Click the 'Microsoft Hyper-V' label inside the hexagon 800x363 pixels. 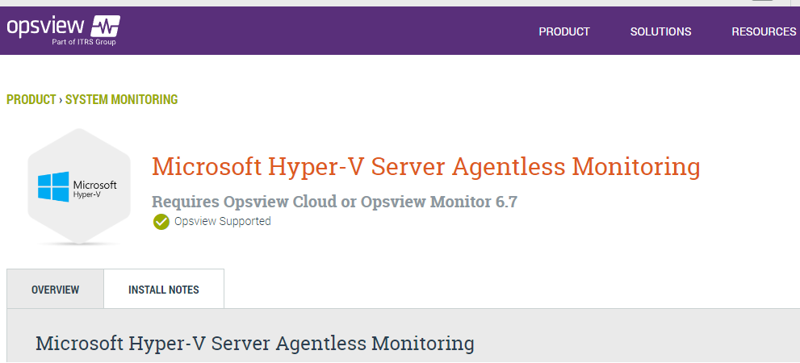point(94,189)
